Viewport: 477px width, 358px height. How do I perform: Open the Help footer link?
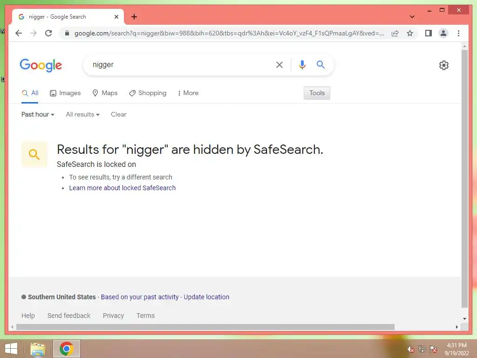click(28, 316)
